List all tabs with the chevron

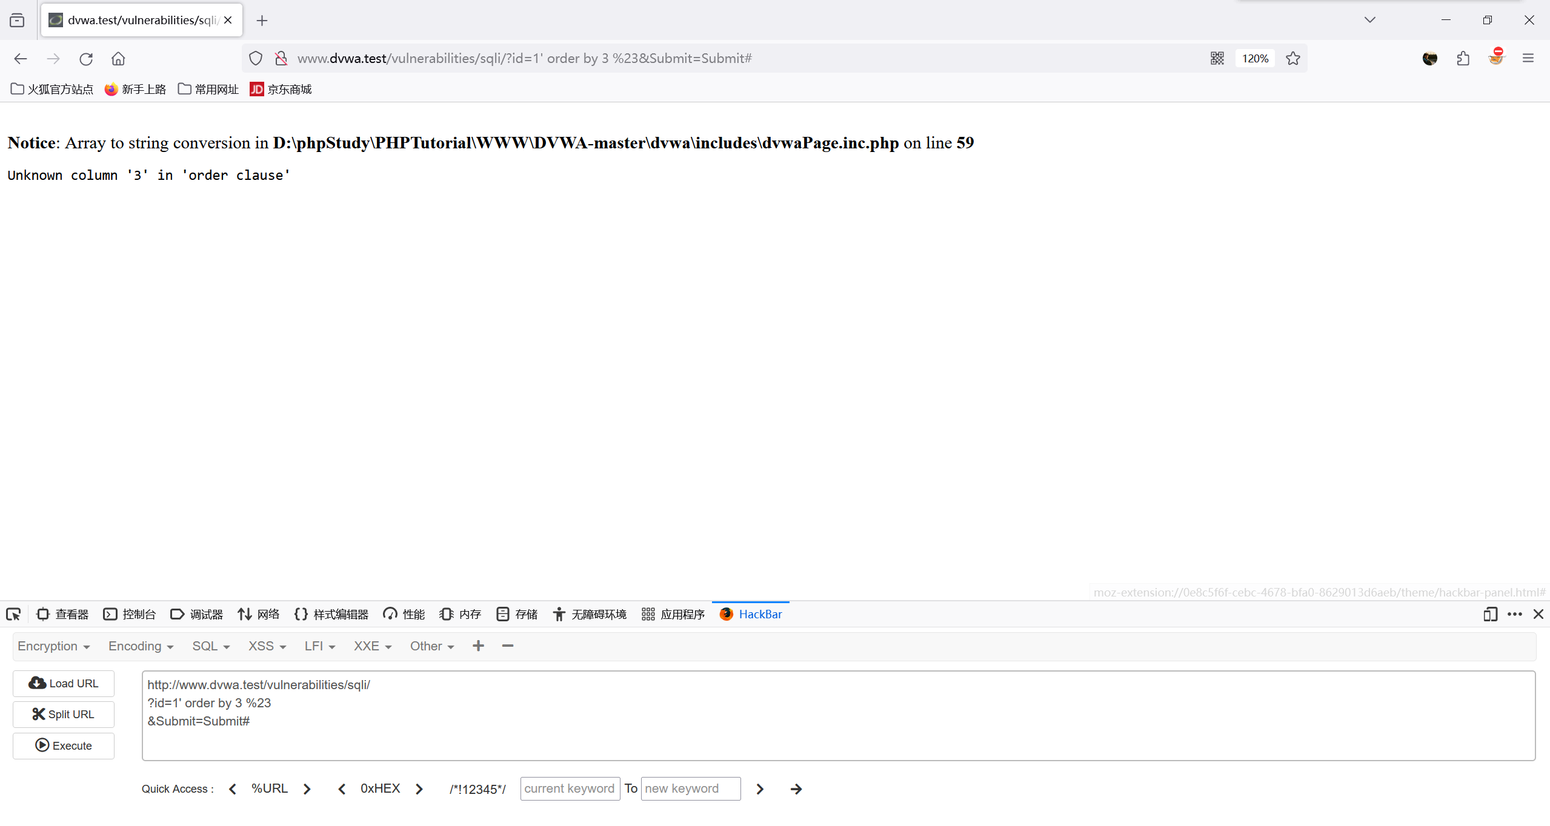pos(1370,20)
